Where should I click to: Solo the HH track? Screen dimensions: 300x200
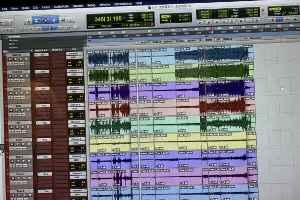[23, 127]
